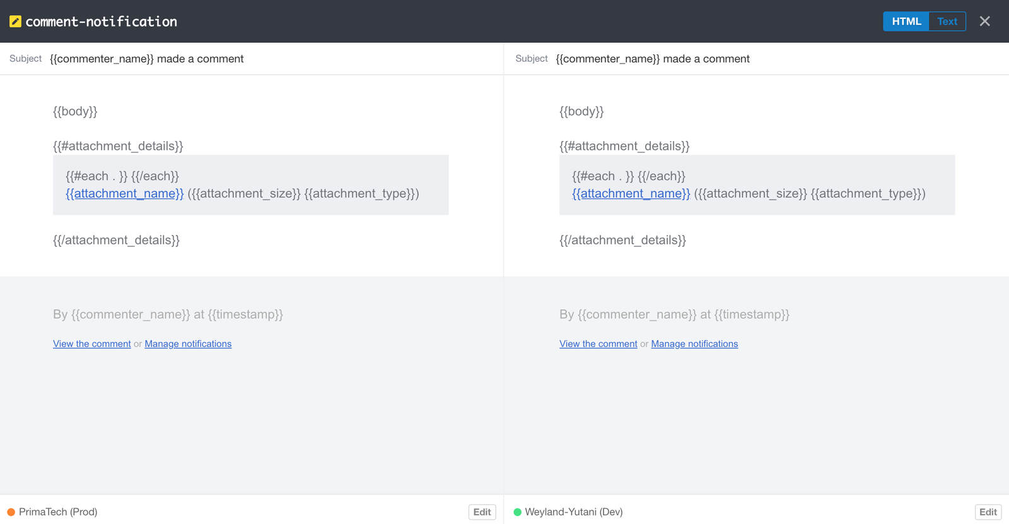Open attachment_name link in left preview
1009x524 pixels.
click(x=124, y=193)
